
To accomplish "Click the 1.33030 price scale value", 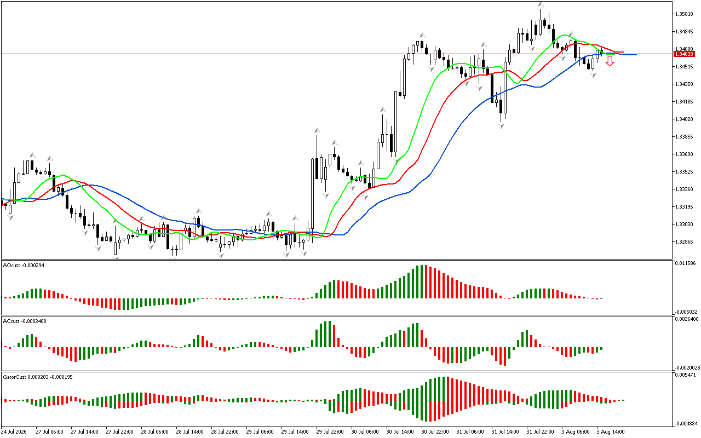I will 685,224.
